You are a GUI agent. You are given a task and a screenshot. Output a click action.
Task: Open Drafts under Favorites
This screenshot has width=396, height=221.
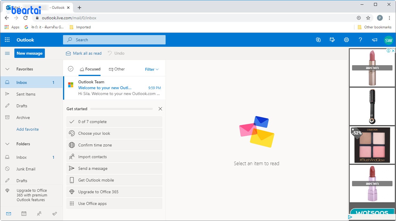click(x=31, y=106)
